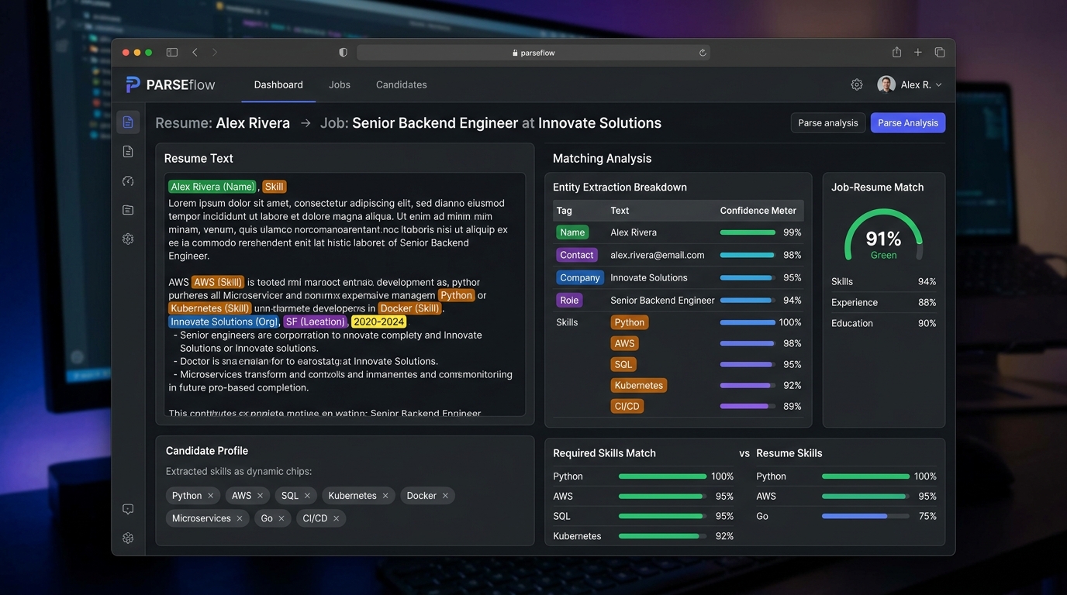Image resolution: width=1067 pixels, height=595 pixels.
Task: Click the bottom-most gear icon in sidebar
Action: [x=128, y=538]
